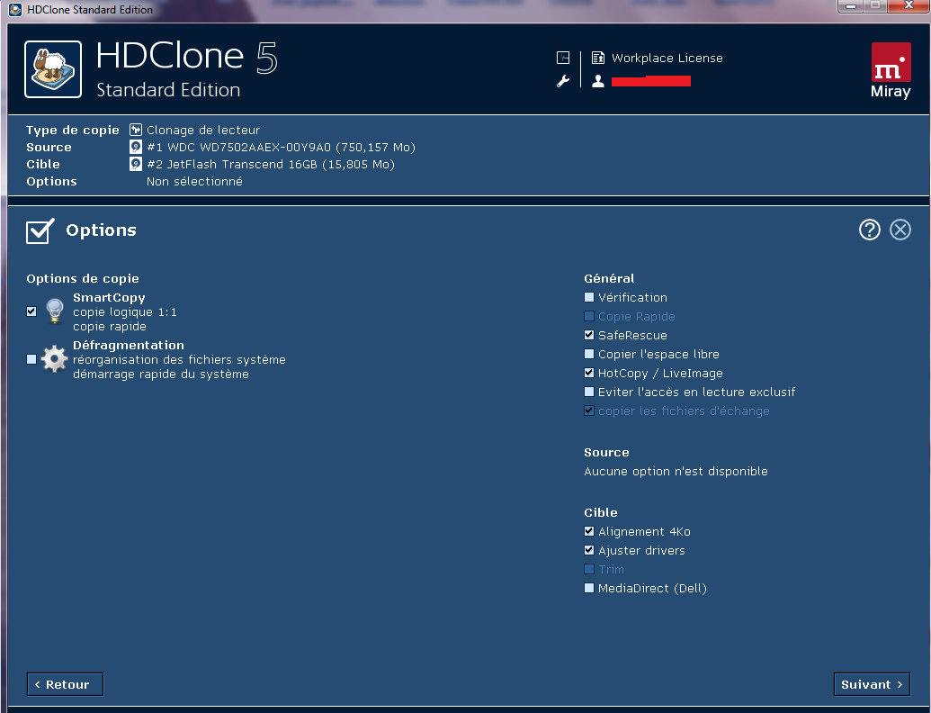This screenshot has width=931, height=713.
Task: Check Eviter l'accès en lecture exclusif
Action: pyautogui.click(x=589, y=392)
